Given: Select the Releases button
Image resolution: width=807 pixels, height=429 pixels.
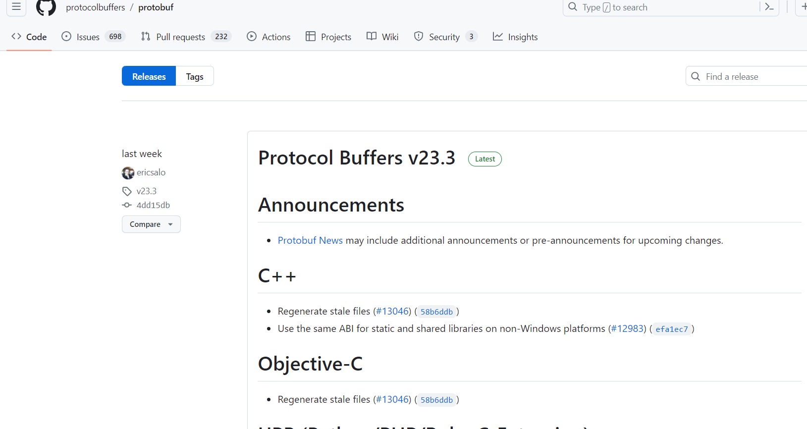Looking at the screenshot, I should point(149,76).
